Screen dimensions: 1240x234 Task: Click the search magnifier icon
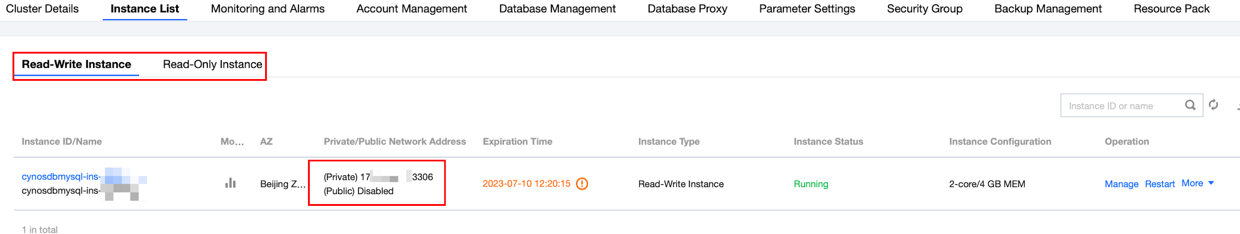pos(1189,105)
